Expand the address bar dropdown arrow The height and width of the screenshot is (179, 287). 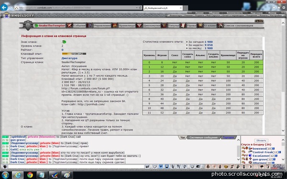point(136,8)
